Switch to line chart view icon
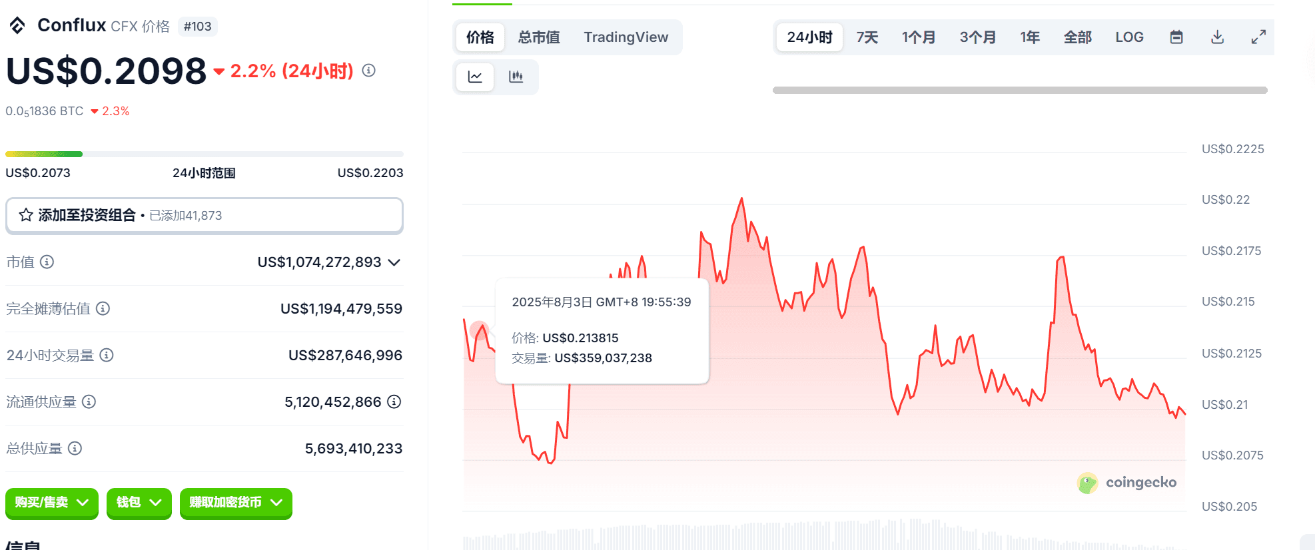Screen dimensions: 1315x550 tap(475, 77)
